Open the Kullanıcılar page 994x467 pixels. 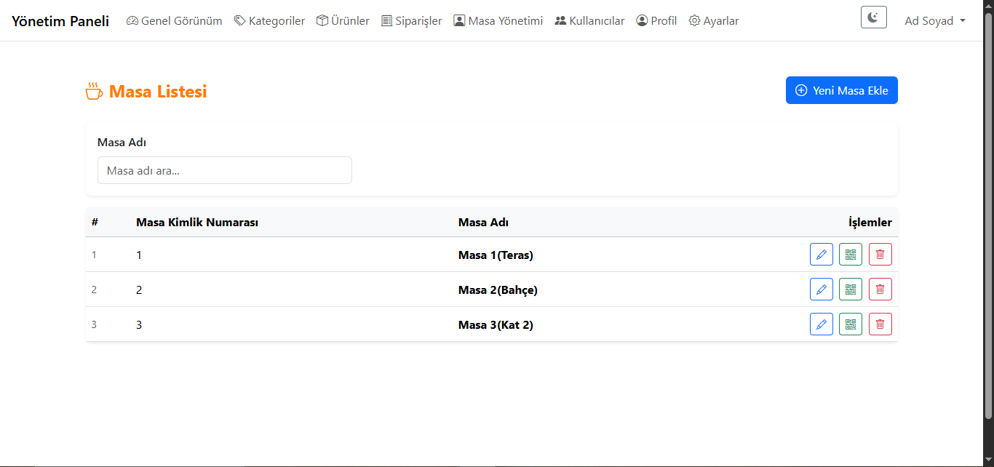(x=589, y=21)
